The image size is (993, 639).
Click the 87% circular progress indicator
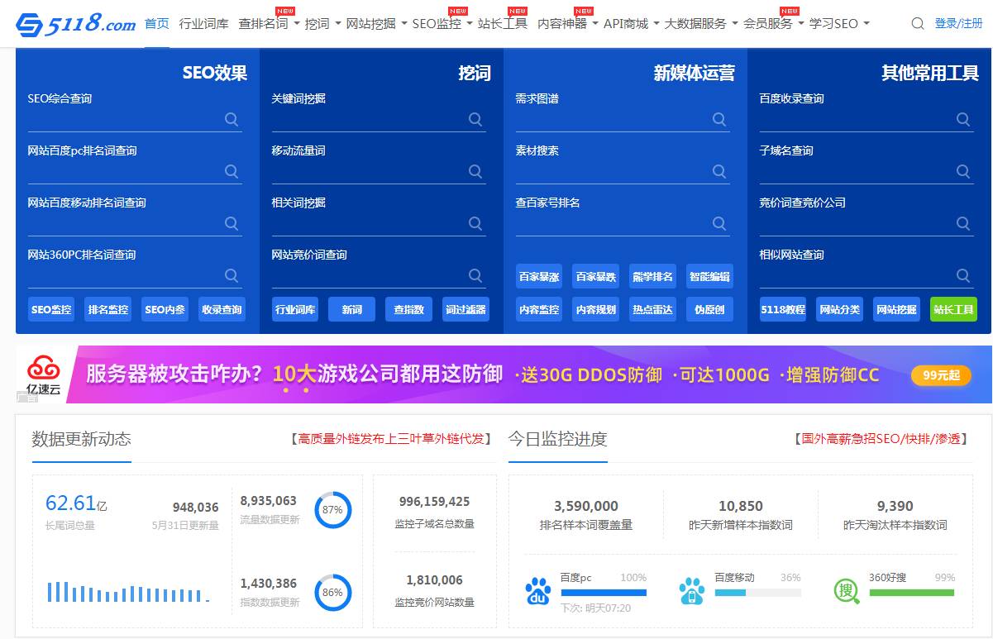[332, 510]
